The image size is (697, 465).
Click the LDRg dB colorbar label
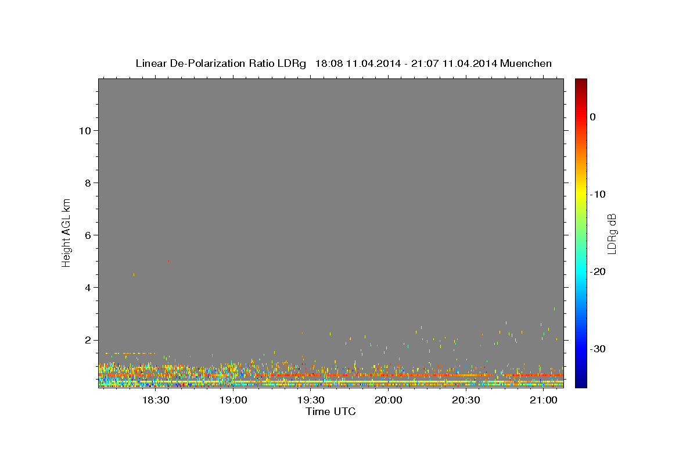pos(612,234)
